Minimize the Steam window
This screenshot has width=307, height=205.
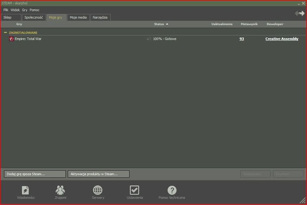[299, 3]
